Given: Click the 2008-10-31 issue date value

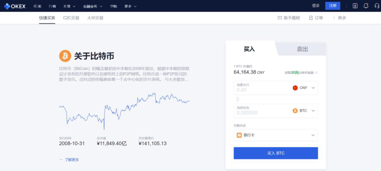Looking at the screenshot, I should point(72,144).
